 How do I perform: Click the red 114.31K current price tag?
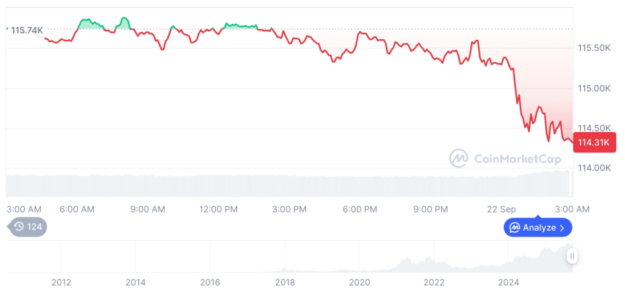[595, 142]
